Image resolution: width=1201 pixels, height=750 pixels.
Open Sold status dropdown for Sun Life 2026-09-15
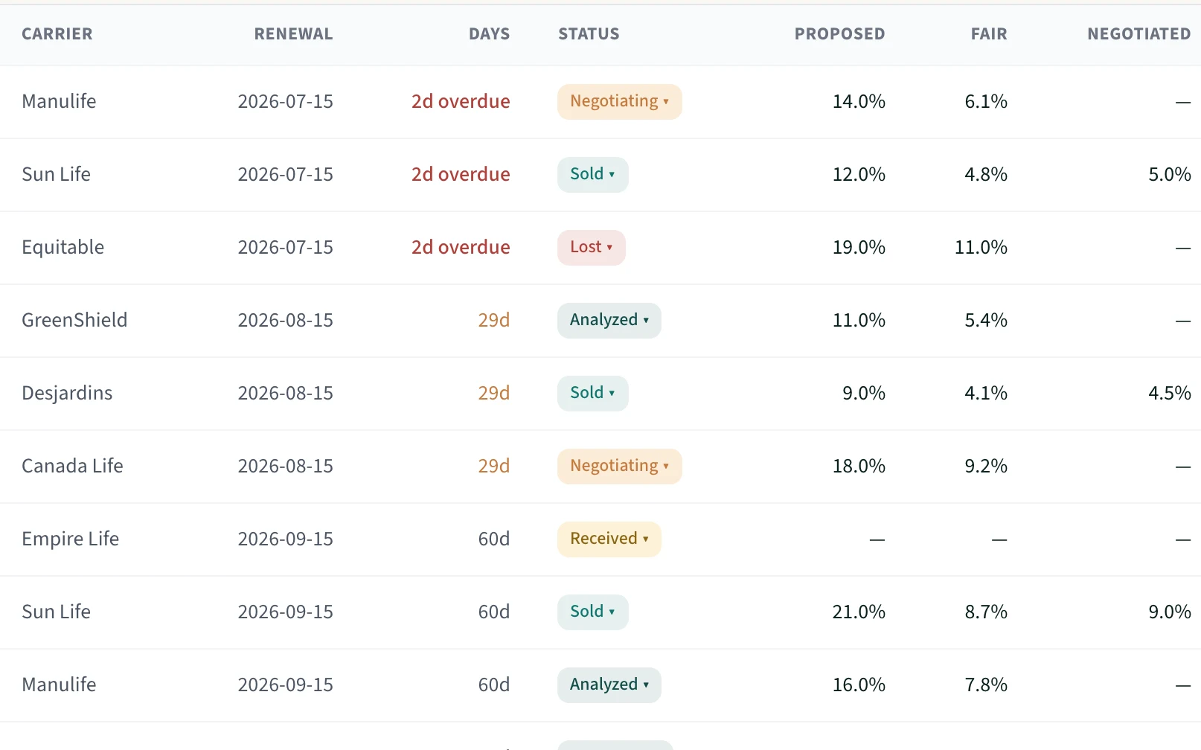592,612
